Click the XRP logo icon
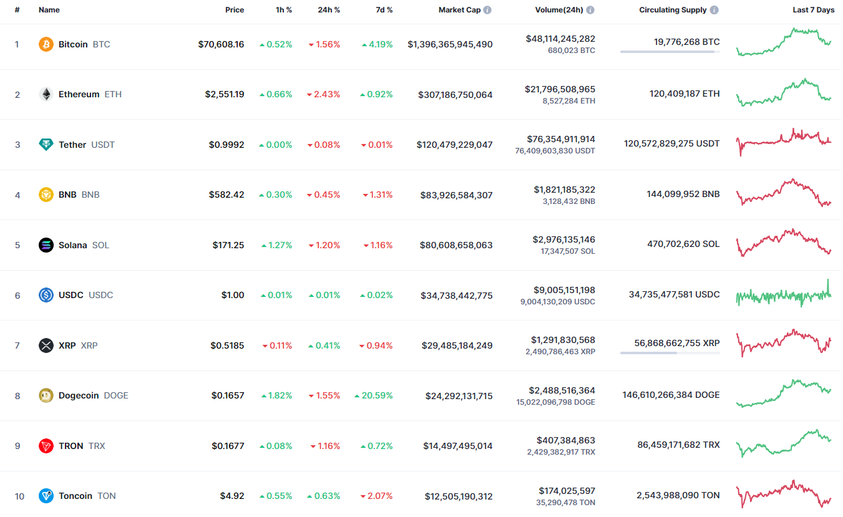The image size is (843, 517). [46, 345]
